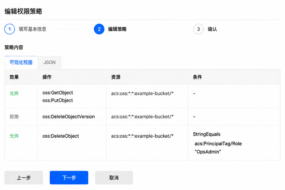Click 允许 in the GetObject row
This screenshot has width=285, height=190.
click(x=14, y=94)
